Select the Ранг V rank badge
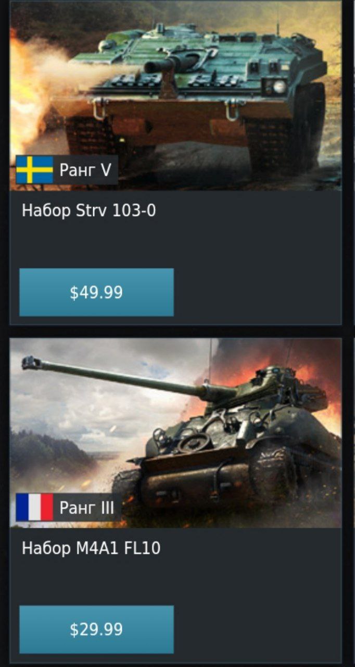This screenshot has height=667, width=355. coord(67,170)
